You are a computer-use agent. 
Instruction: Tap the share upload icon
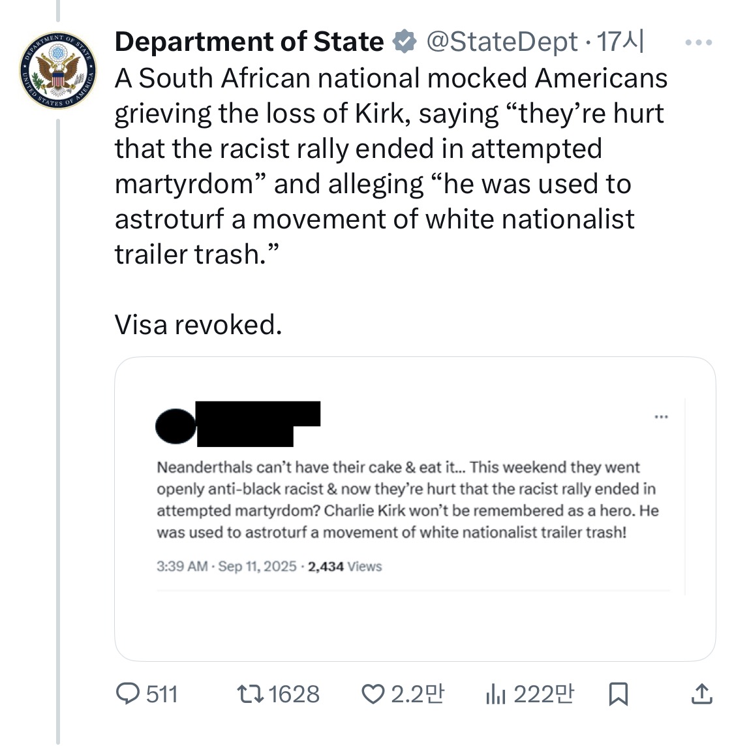(701, 694)
